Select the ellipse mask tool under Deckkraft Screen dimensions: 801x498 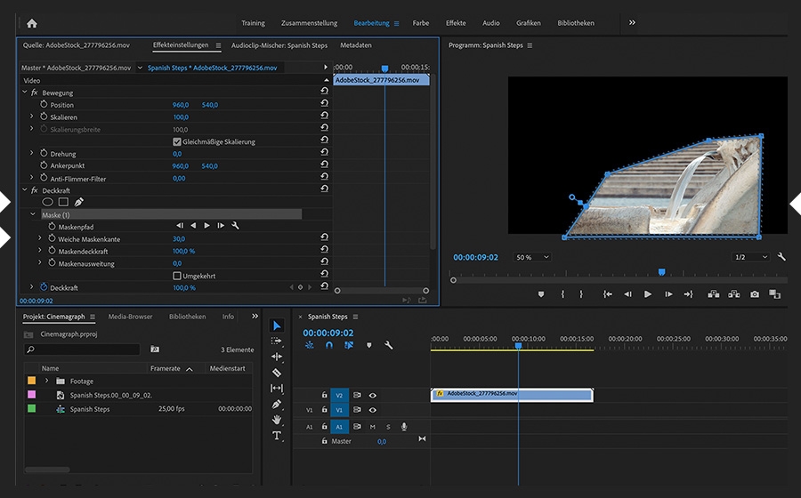(x=48, y=203)
